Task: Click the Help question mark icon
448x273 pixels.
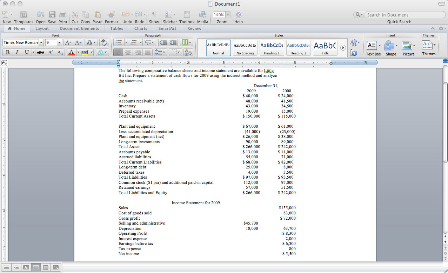Action: [x=239, y=14]
